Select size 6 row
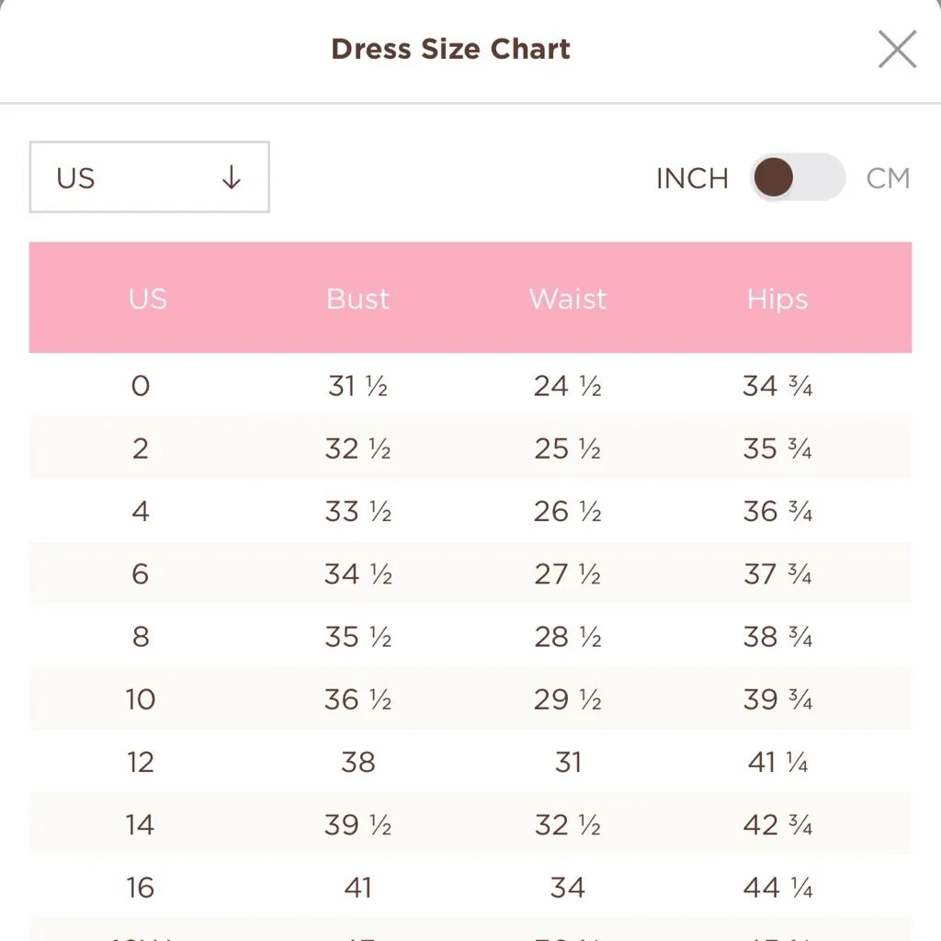 [x=140, y=573]
